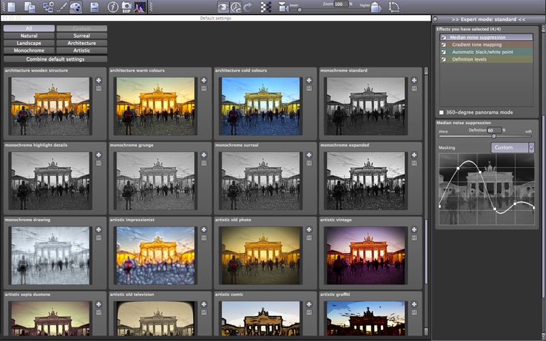Click the higher zoom icon
Viewport: 546px width, 341px height.
point(376,7)
